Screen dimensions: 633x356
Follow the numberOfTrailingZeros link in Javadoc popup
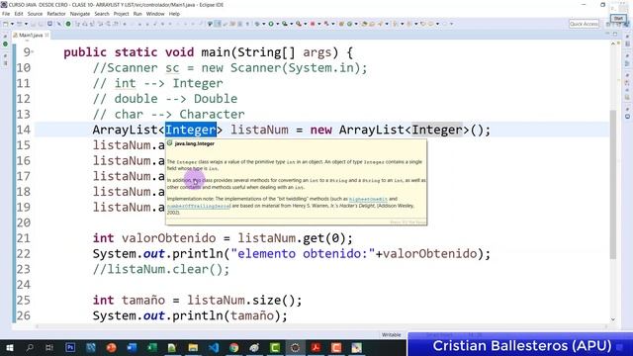point(199,206)
